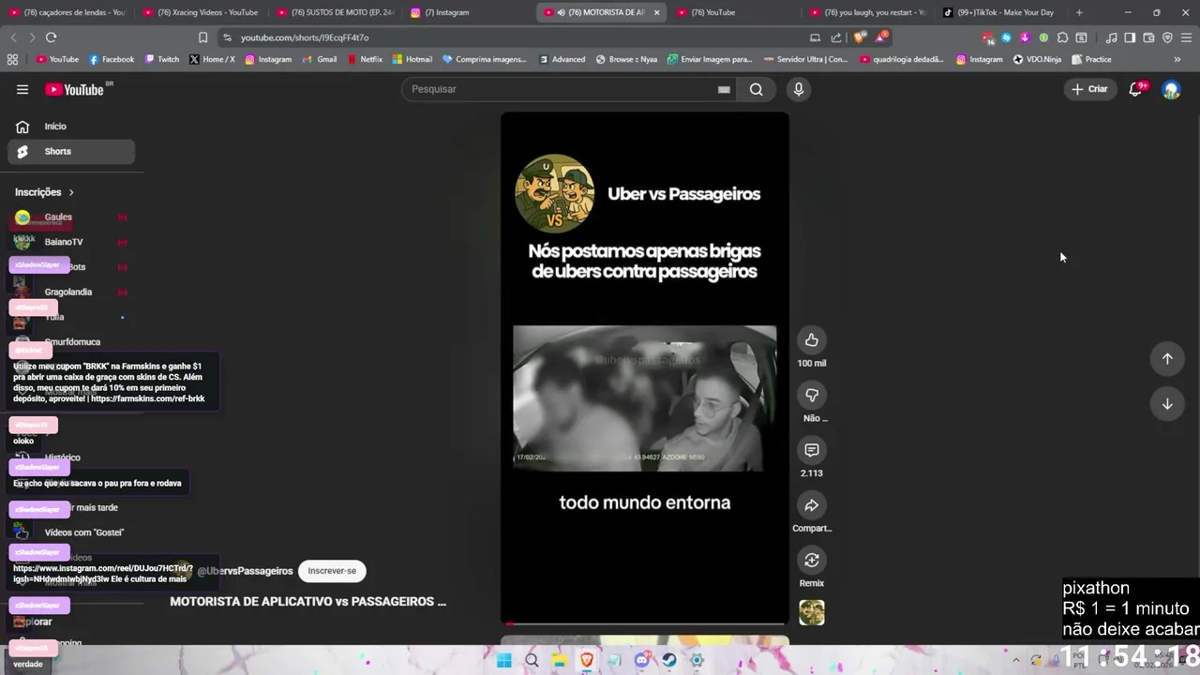The width and height of the screenshot is (1200, 675).
Task: Click the search magnifier button
Action: (756, 89)
